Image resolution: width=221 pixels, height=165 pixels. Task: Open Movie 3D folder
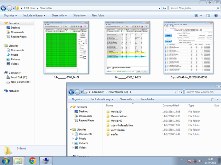click(116, 112)
